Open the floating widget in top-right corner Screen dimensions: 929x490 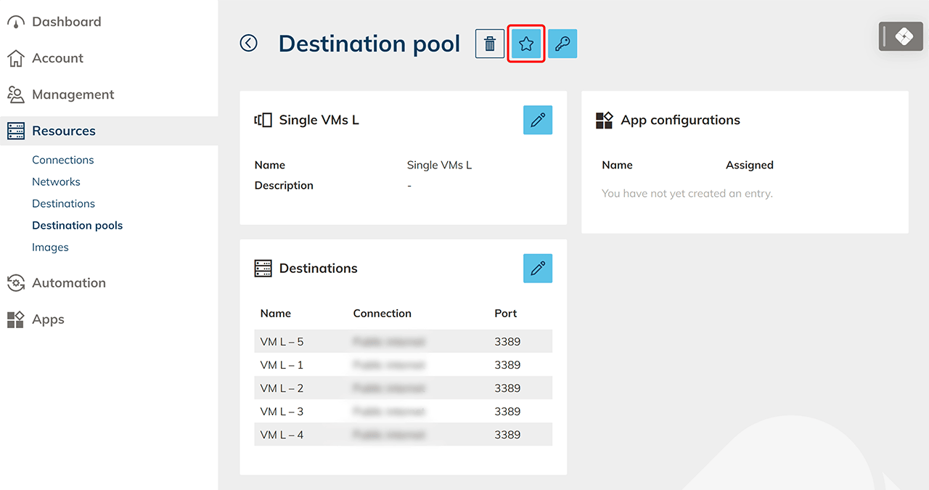(901, 36)
